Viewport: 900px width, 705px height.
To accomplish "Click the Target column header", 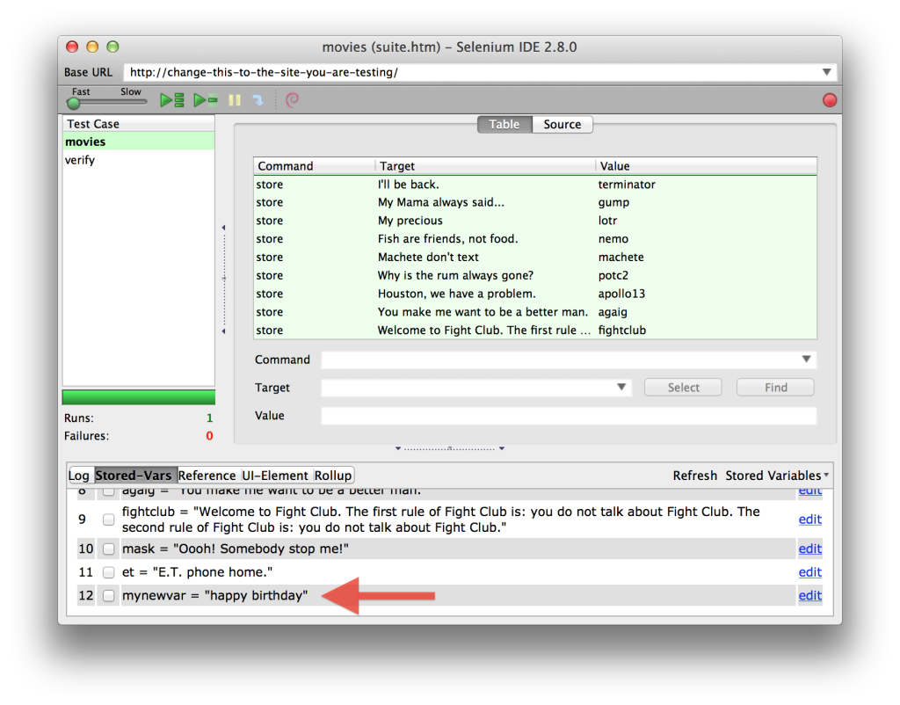I will [485, 166].
